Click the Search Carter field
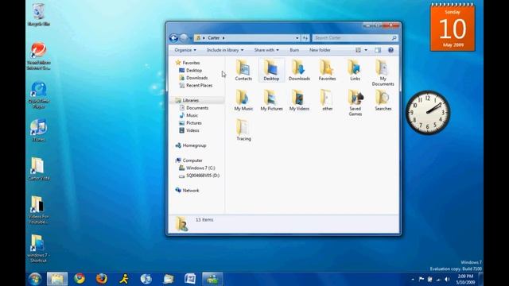 click(355, 38)
